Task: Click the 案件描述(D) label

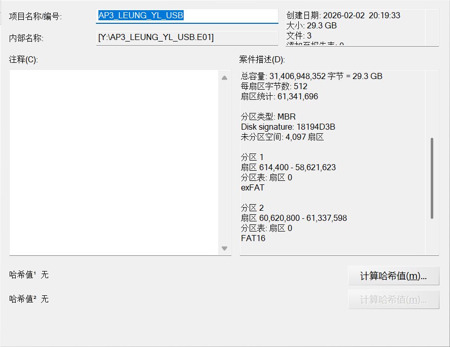Action: [262, 60]
